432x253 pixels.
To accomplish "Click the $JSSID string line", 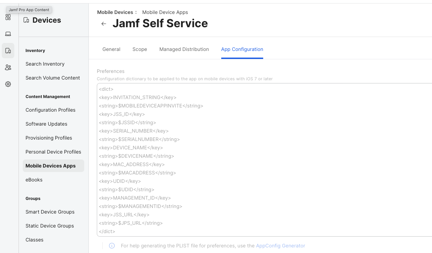I will [x=128, y=122].
